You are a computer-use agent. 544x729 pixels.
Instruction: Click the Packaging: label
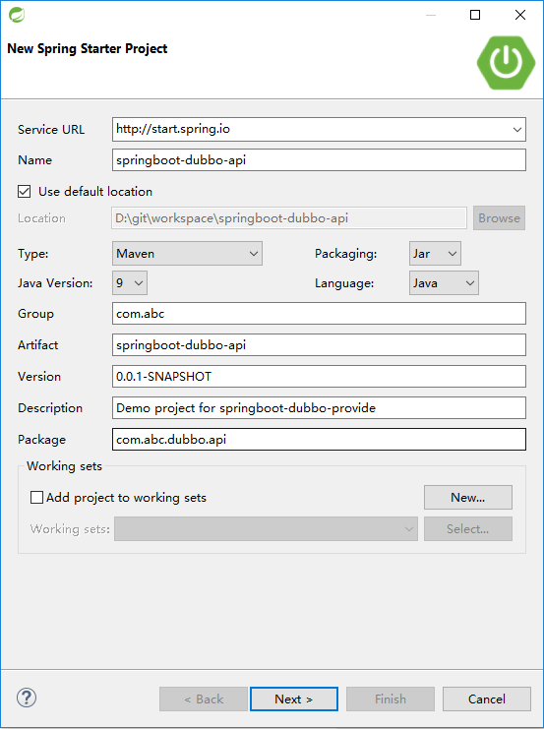tap(346, 254)
